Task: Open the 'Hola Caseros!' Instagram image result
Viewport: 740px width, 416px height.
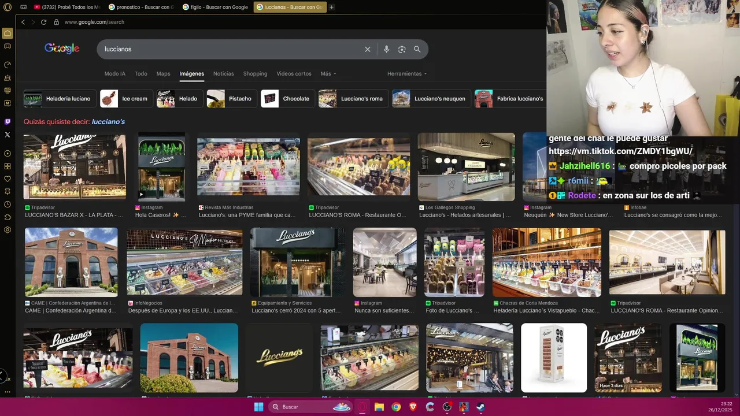Action: click(x=162, y=167)
